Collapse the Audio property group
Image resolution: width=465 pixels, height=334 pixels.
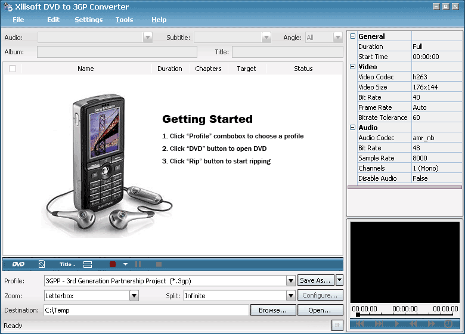coord(352,127)
